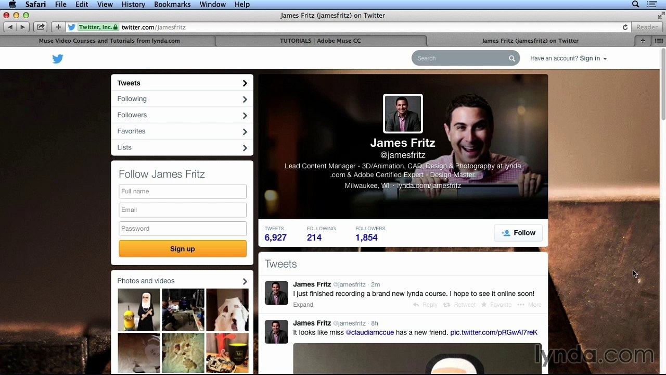The width and height of the screenshot is (666, 375).
Task: Open the Help menu
Action: 242,5
